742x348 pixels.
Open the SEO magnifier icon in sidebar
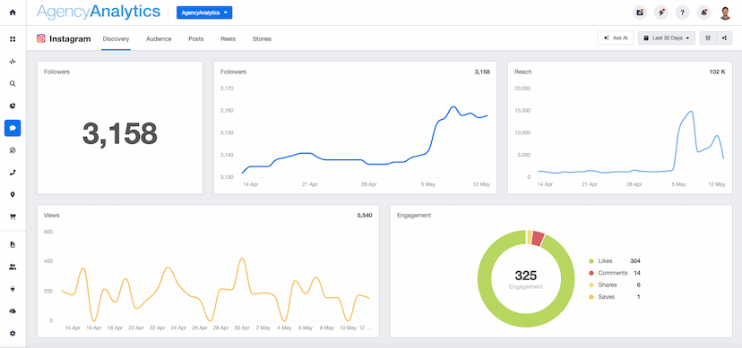pyautogui.click(x=13, y=83)
